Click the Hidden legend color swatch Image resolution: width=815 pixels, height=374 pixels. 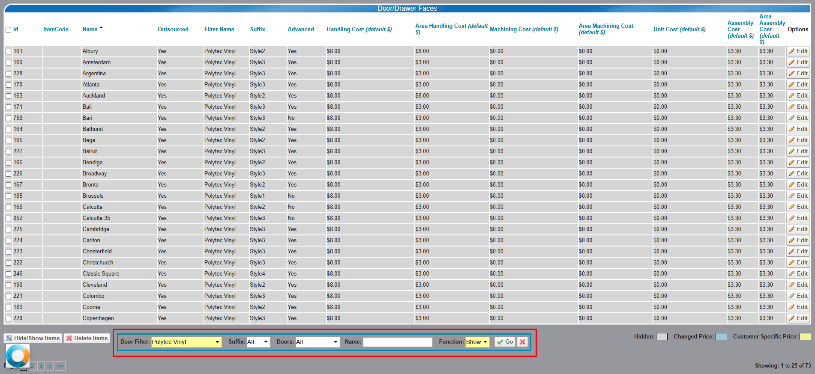coord(662,337)
